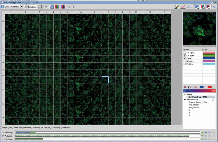Viewport: 218px width, 142px height.
Task: Select the red-green-blue grid view icon
Action: 57,7
